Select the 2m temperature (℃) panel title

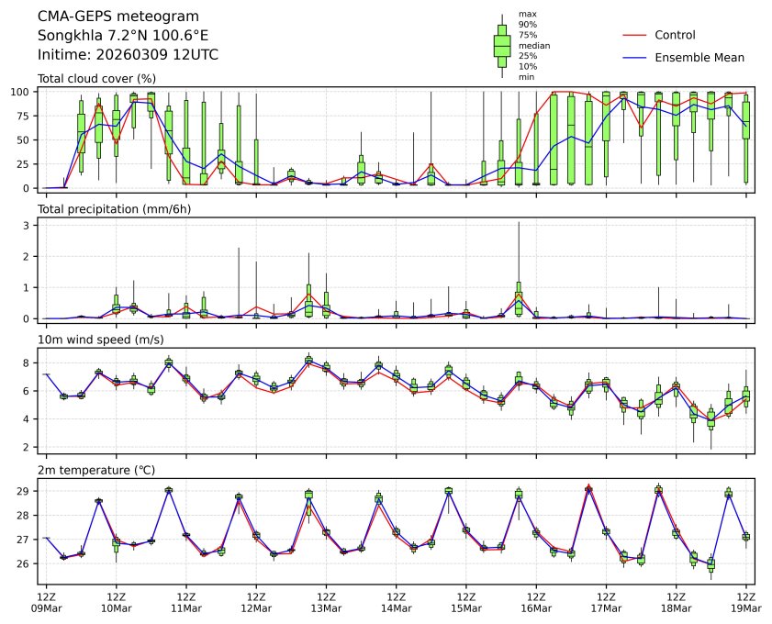(x=96, y=470)
